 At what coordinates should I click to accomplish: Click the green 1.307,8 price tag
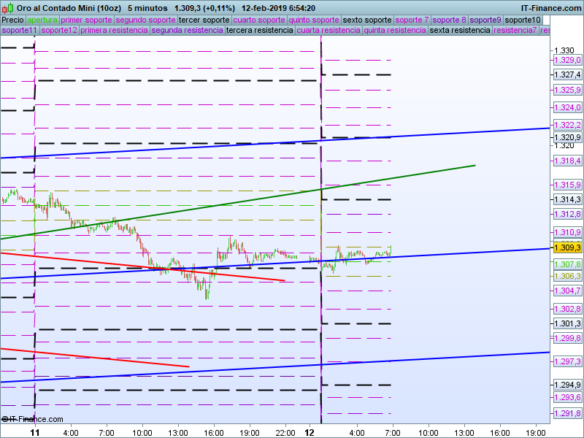pos(567,264)
